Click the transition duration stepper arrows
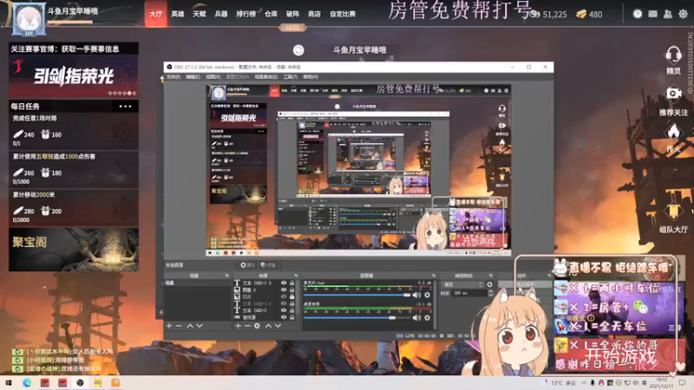This screenshot has width=694, height=390. click(x=490, y=293)
